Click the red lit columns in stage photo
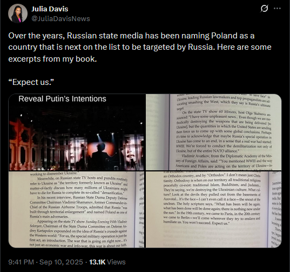Viewport: 290px width, 272px height. click(22, 145)
